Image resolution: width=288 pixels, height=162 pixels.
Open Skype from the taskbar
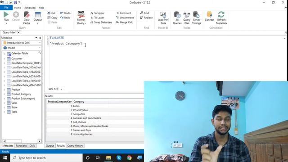[x=119, y=158]
